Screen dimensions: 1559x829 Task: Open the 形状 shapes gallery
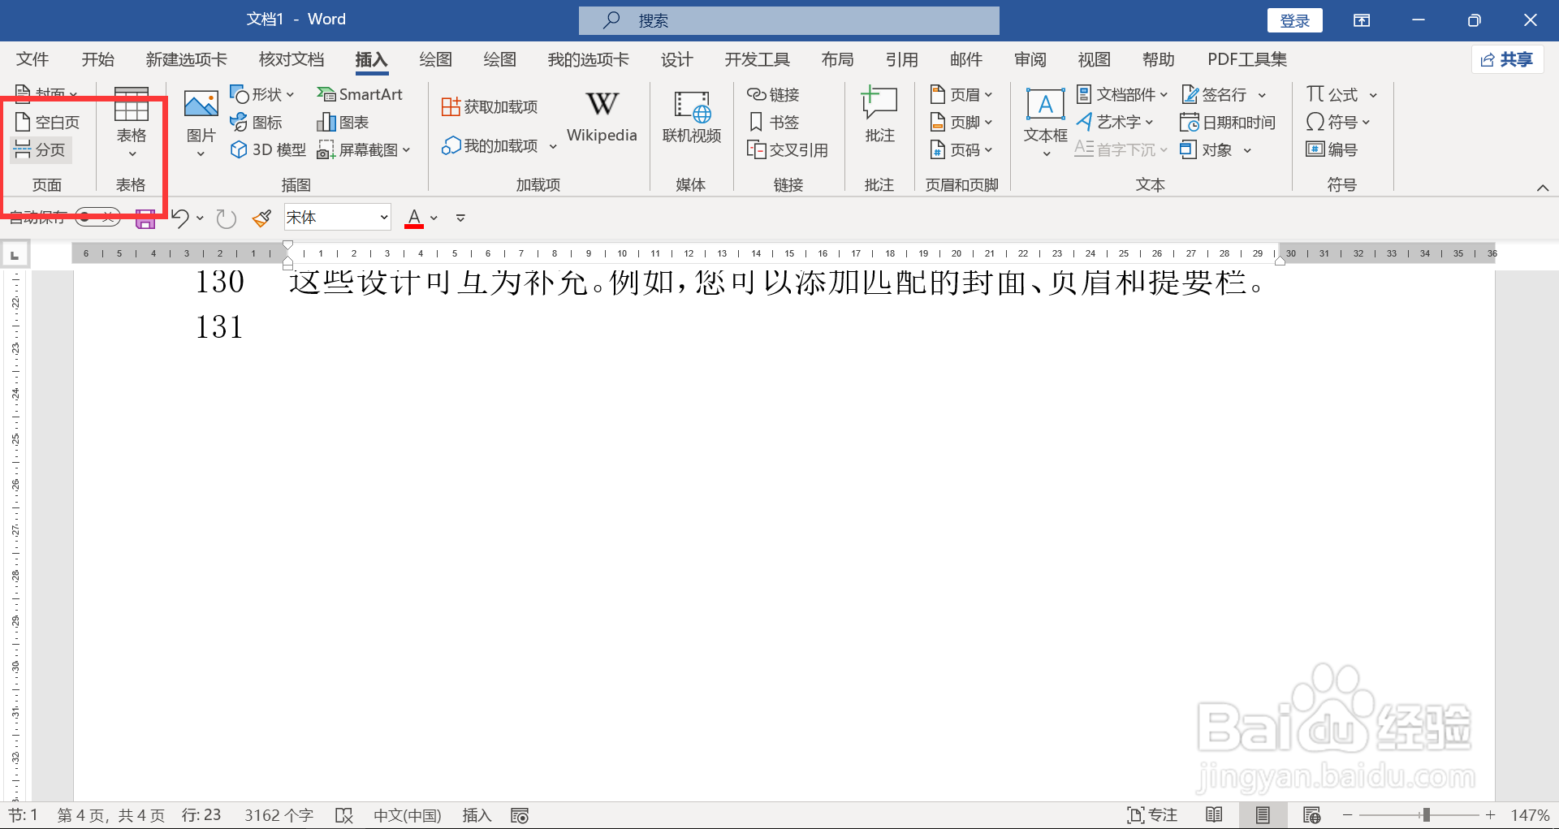click(261, 95)
